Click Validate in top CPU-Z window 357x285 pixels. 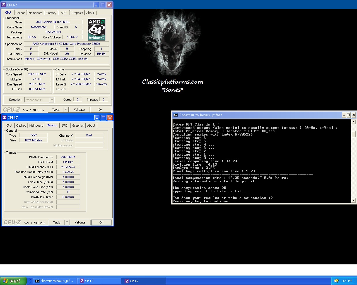[x=79, y=110]
